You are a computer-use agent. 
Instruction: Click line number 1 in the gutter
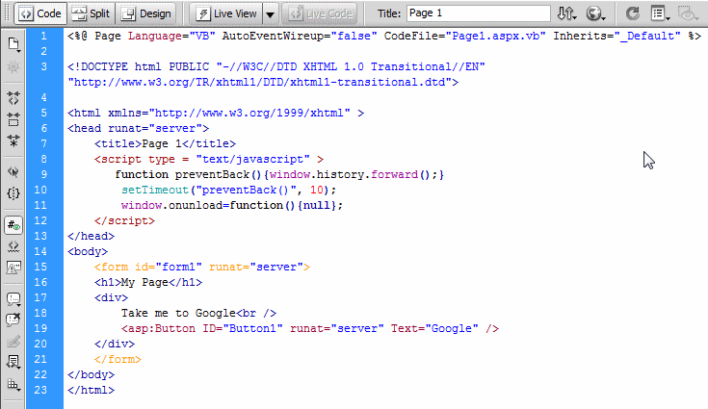click(43, 36)
